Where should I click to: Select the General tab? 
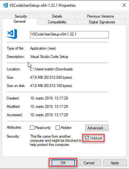(x=20, y=21)
